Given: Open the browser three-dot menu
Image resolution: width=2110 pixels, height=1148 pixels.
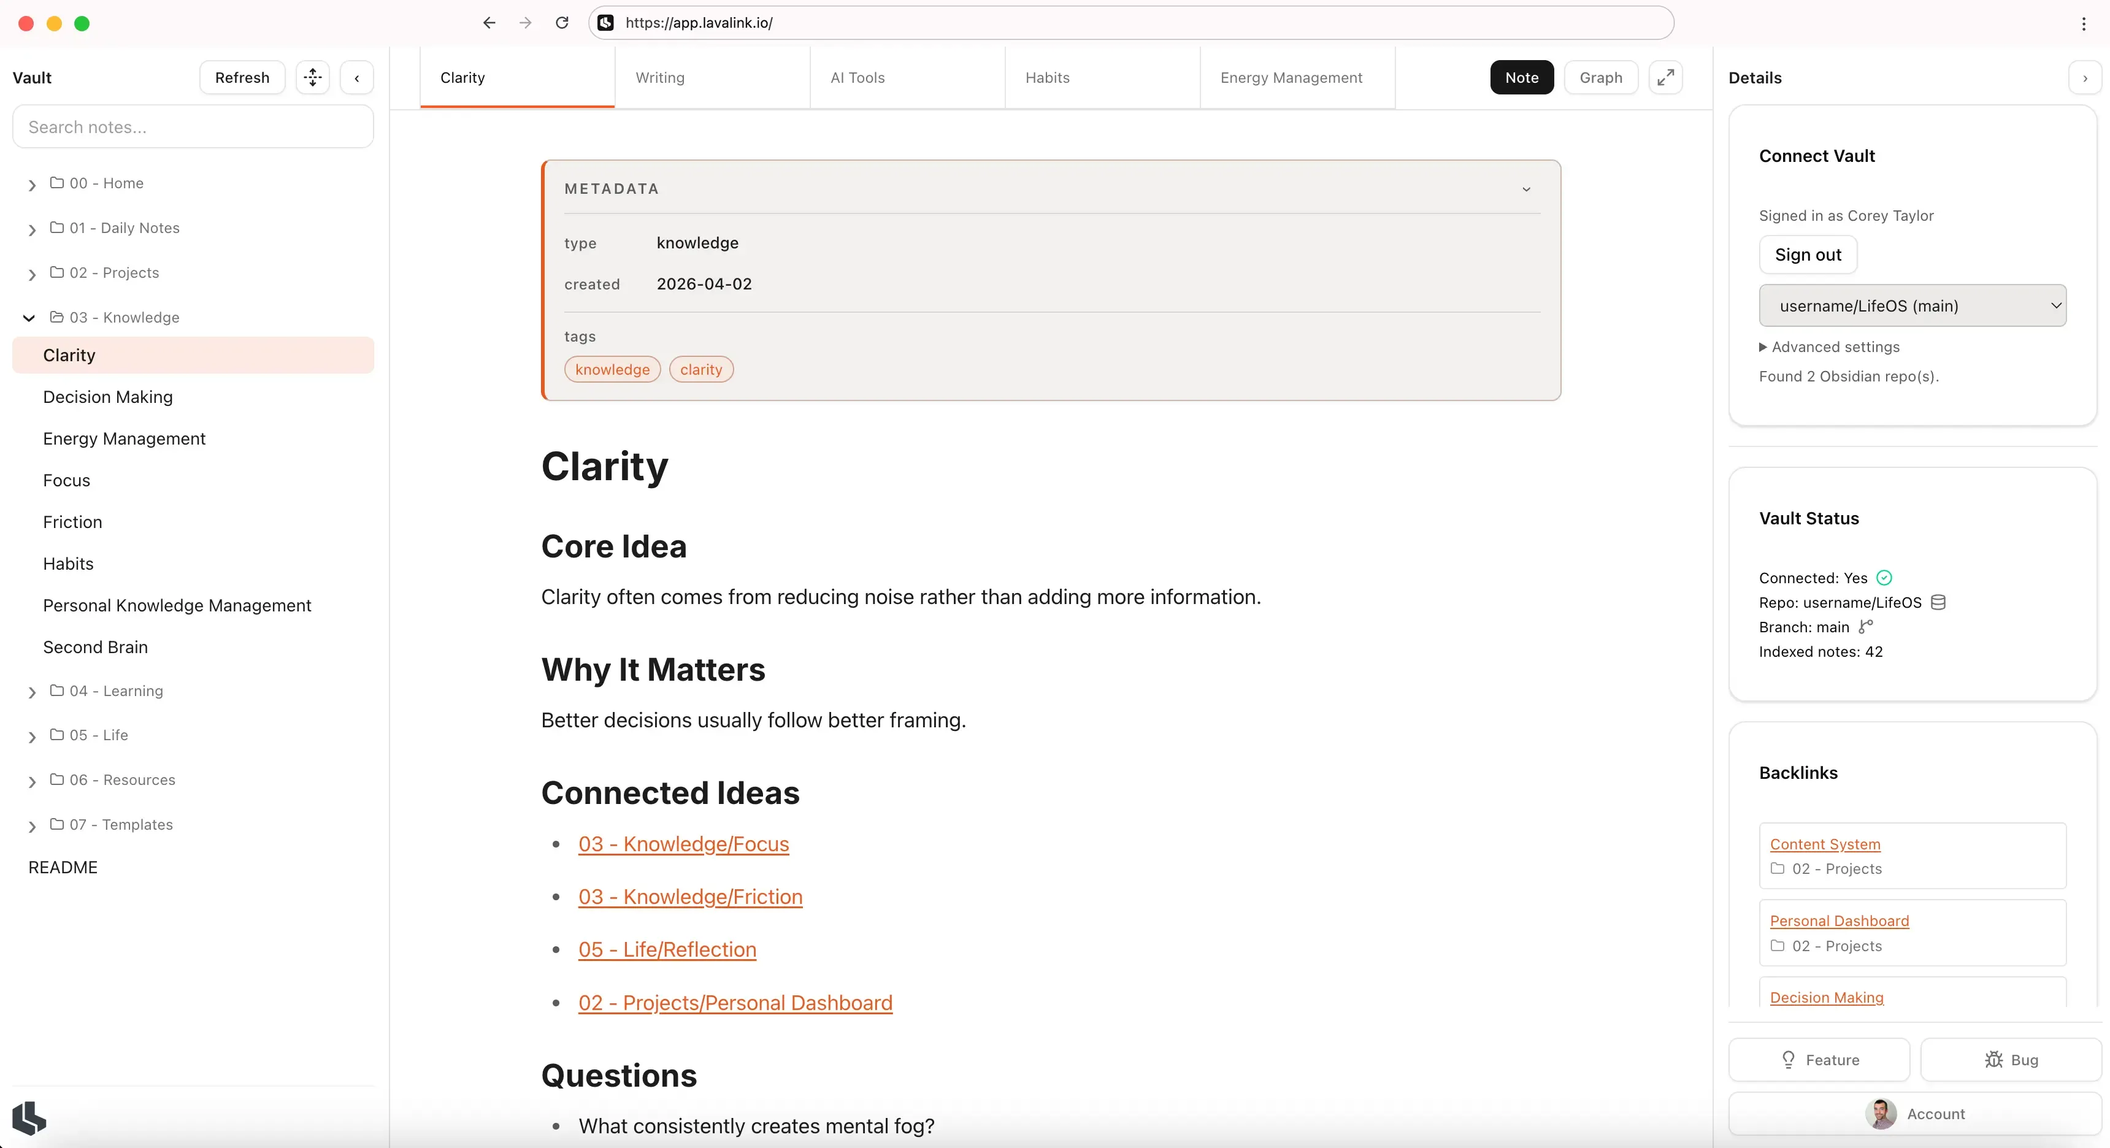Looking at the screenshot, I should tap(2083, 24).
